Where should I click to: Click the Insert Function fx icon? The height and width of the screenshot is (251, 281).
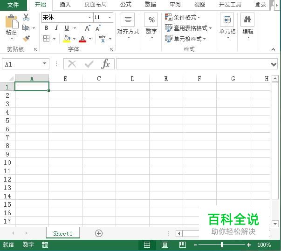(x=105, y=64)
